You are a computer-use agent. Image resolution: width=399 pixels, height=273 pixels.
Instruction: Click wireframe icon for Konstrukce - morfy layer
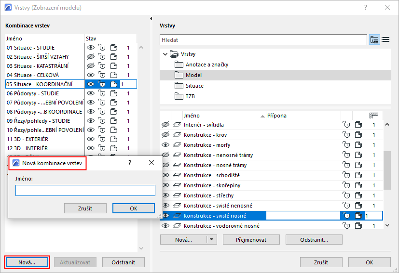(x=357, y=145)
